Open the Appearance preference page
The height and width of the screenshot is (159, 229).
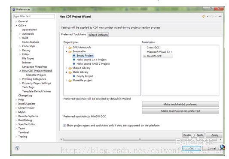coord(29,30)
